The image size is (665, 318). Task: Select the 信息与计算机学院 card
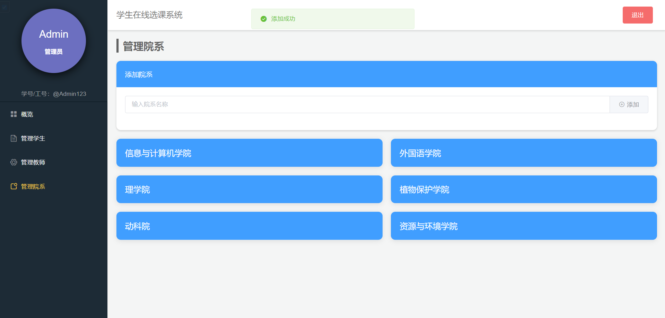point(250,153)
